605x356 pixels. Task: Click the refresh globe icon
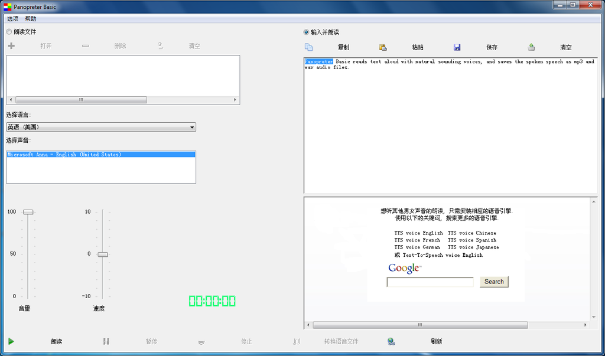(x=391, y=341)
